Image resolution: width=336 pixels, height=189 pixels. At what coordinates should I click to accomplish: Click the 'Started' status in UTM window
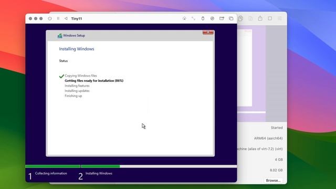277,128
